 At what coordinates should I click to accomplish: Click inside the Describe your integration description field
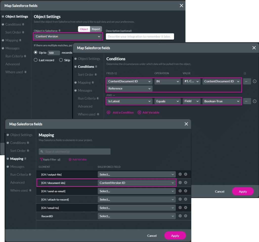point(140,36)
